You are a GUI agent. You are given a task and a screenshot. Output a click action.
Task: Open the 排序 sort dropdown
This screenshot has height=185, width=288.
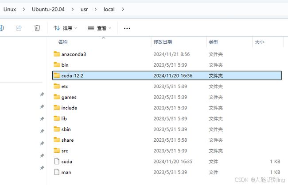(65, 28)
